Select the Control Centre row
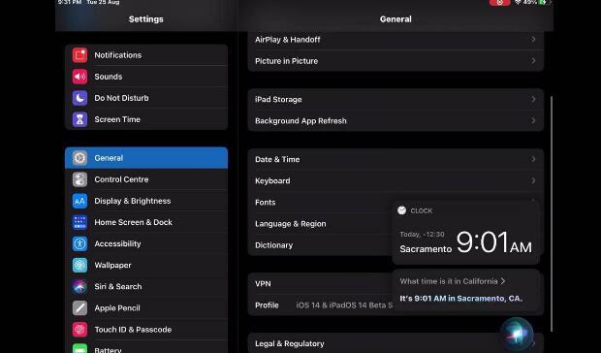This screenshot has height=353, width=601. point(146,179)
